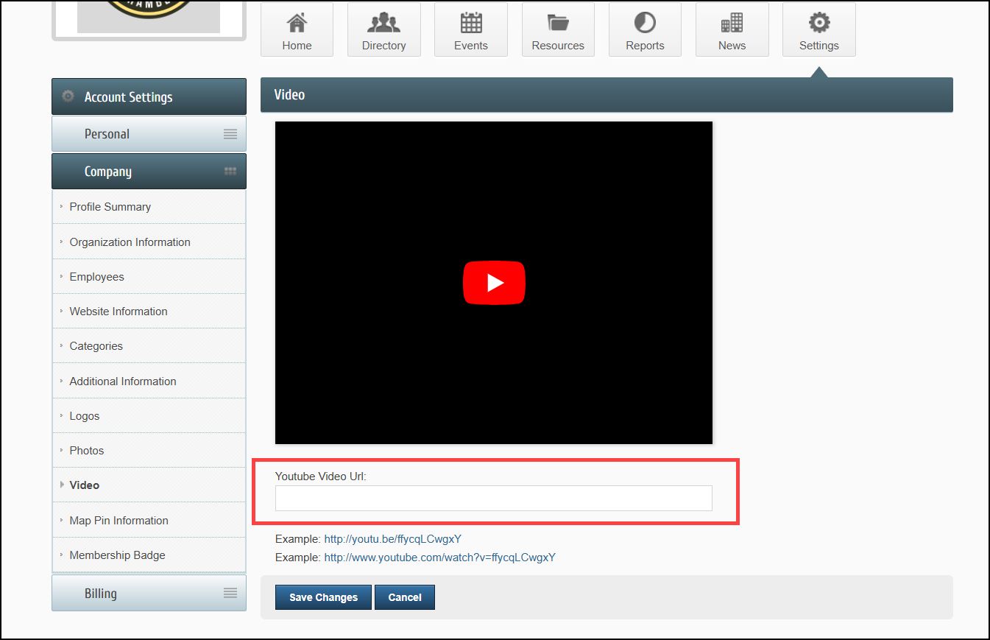
Task: Open the youtube.com/watch example link
Action: (439, 558)
